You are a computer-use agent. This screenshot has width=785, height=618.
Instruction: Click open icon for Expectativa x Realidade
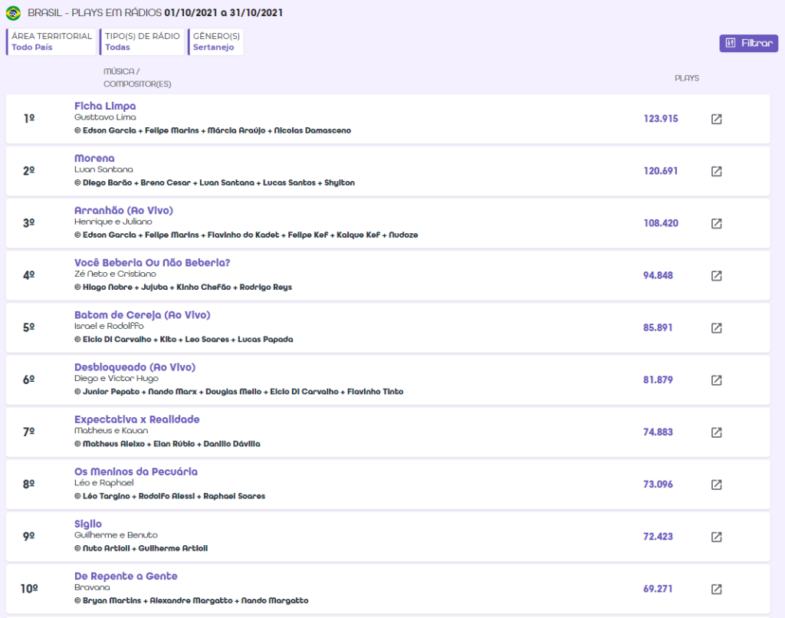click(716, 432)
